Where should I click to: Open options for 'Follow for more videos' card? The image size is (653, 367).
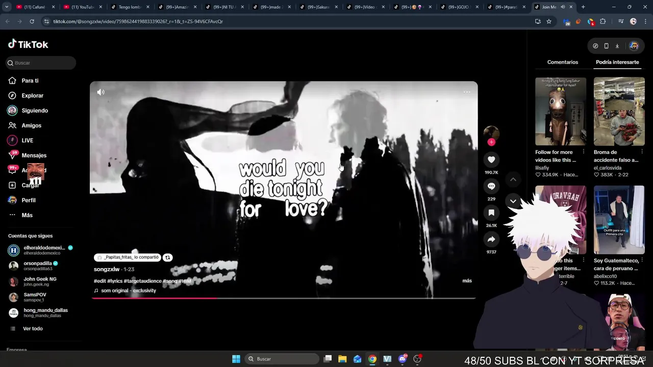click(584, 152)
